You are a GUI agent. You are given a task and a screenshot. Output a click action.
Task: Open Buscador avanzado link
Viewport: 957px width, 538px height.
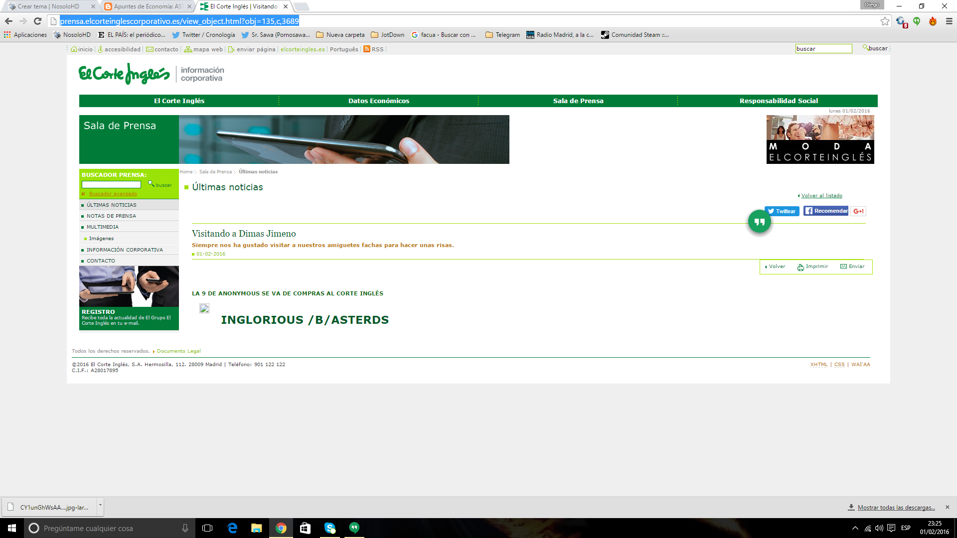pos(113,194)
